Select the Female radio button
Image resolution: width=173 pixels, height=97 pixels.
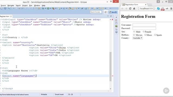tap(144, 32)
